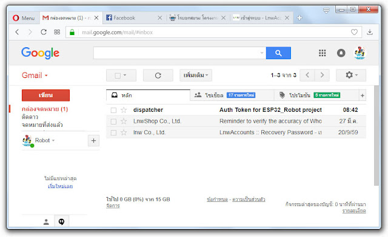Open the Google apps grid icon

[322, 53]
